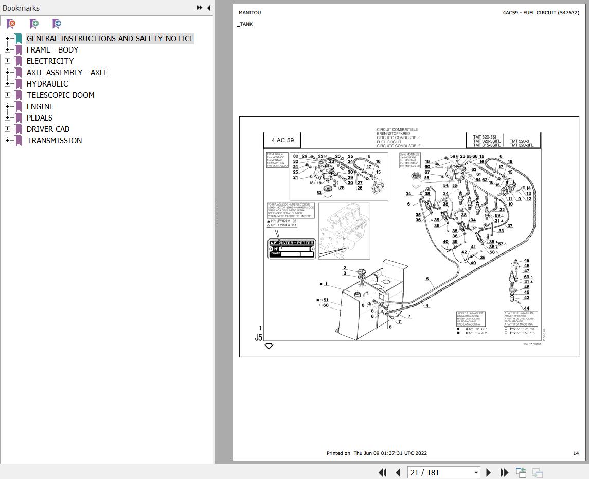Viewport: 589px width, 479px height.
Task: Click the bookmark ribbon icon beside ELECTRICITY
Action: click(x=19, y=61)
